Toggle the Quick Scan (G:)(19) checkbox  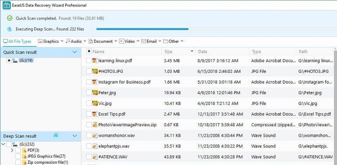9,61
